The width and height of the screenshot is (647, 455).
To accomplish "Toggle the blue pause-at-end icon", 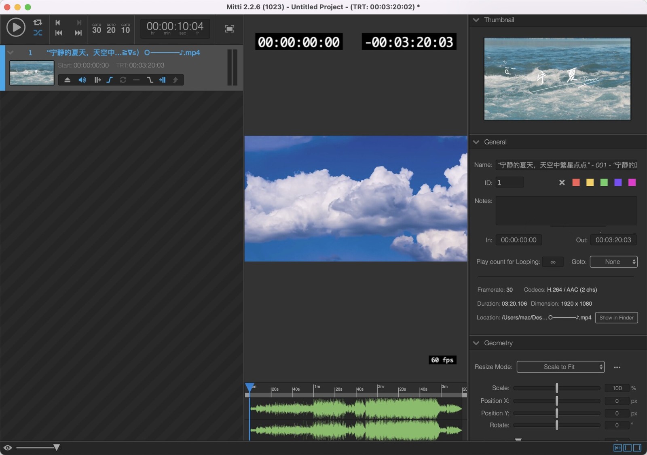I will point(163,80).
